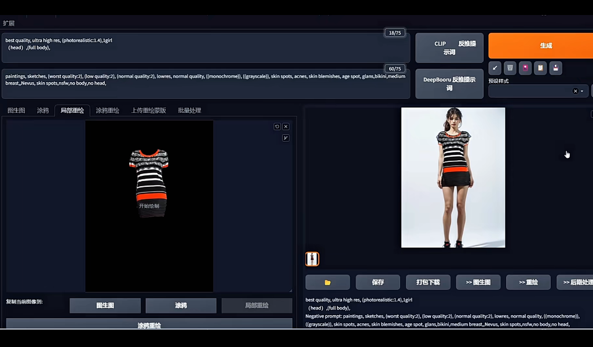
Task: Click the floppy disk save-style icon
Action: tap(555, 68)
